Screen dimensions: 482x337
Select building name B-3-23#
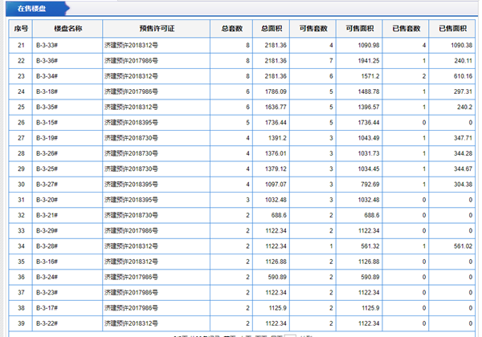tap(47, 293)
